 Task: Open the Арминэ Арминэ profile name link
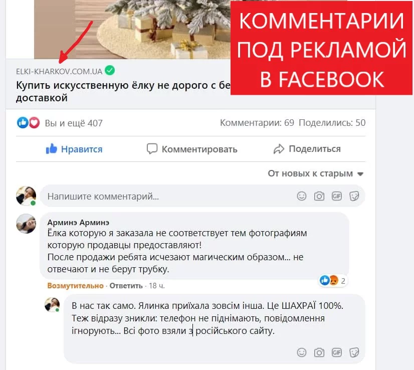tap(78, 223)
